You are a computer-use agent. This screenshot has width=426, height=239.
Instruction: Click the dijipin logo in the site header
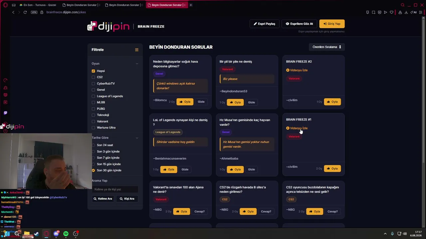pos(108,26)
